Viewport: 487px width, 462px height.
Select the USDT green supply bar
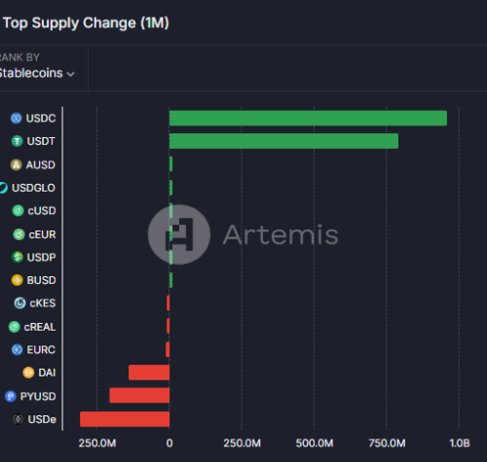pyautogui.click(x=283, y=141)
